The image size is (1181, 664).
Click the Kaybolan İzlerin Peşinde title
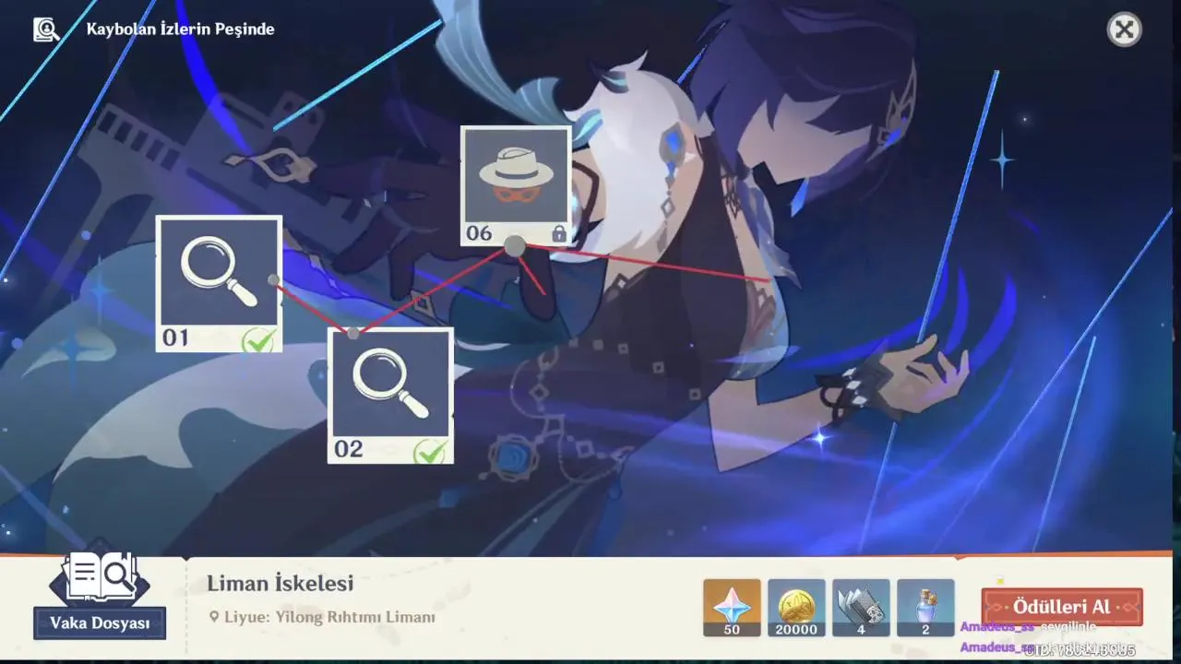[x=180, y=29]
